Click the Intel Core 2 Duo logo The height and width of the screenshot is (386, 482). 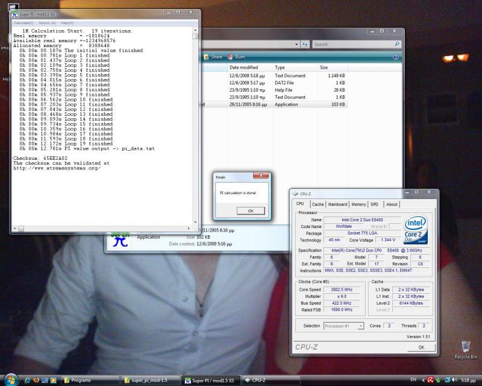tap(415, 229)
